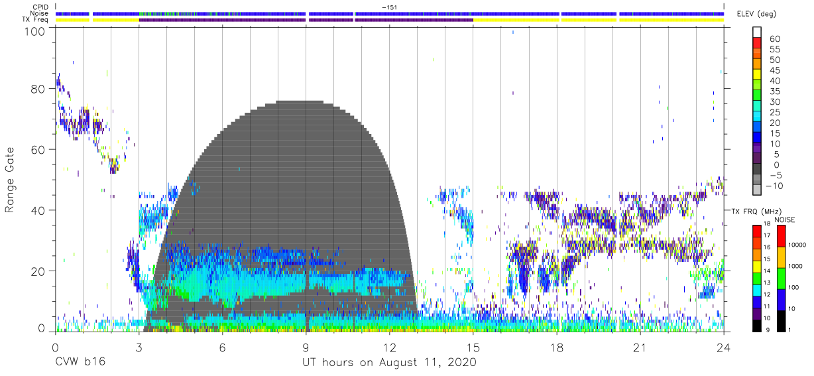Click the 'UT hours on August 11, 2020' axis title

[x=389, y=362]
